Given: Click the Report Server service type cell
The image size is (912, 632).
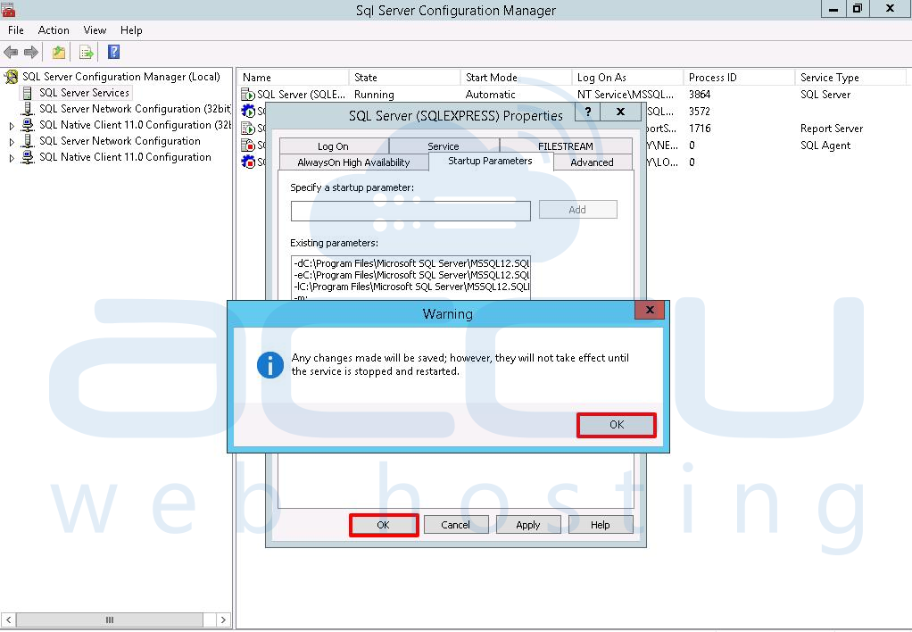Looking at the screenshot, I should (831, 129).
